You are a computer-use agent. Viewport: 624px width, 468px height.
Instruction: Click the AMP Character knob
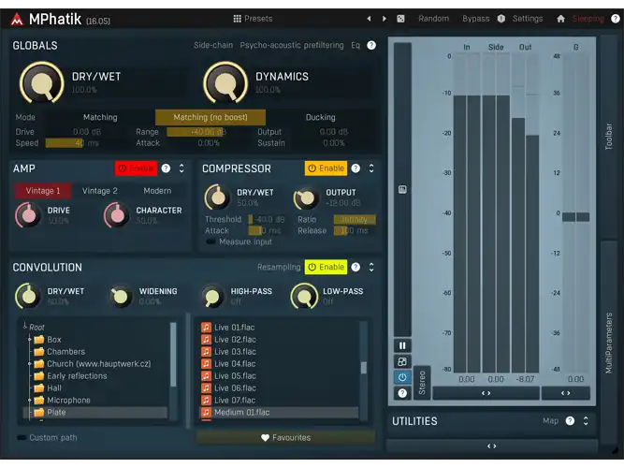[117, 214]
